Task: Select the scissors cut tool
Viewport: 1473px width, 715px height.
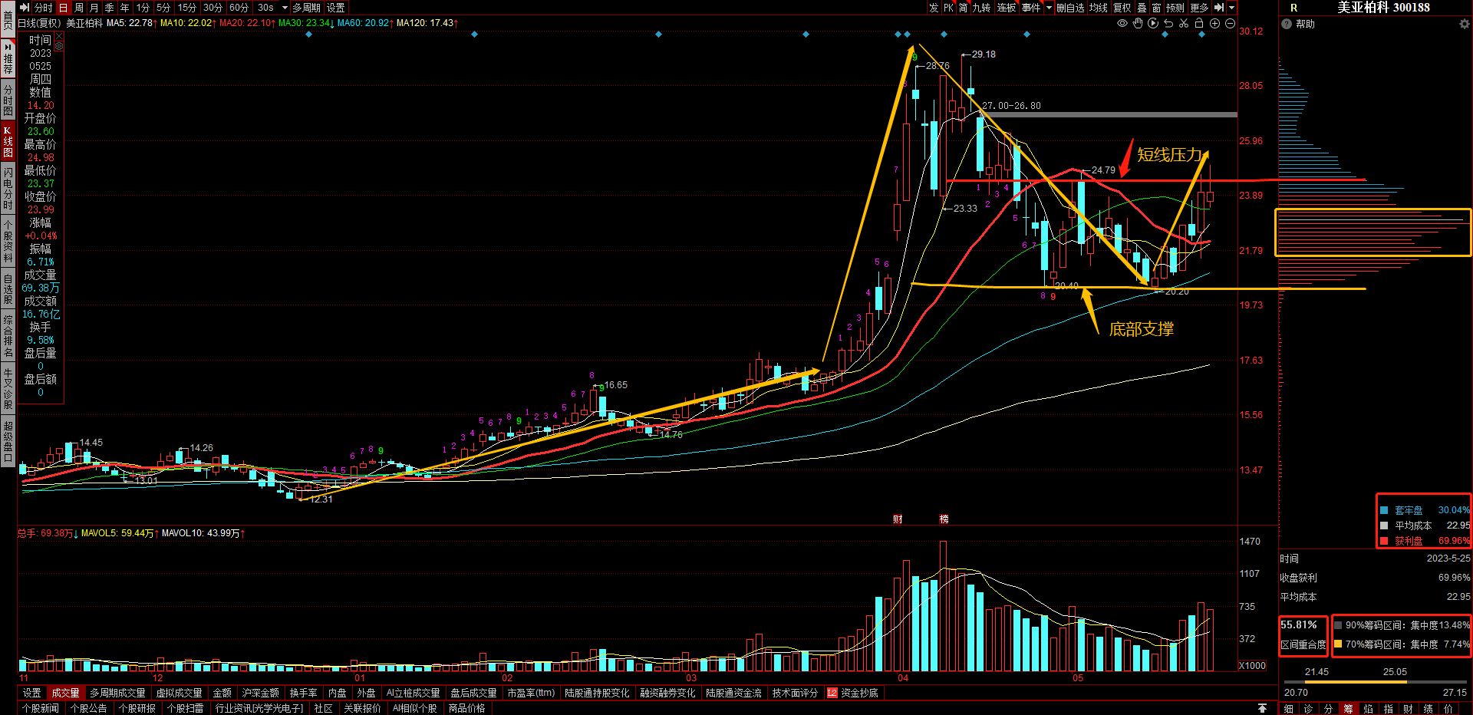Action: [1184, 24]
